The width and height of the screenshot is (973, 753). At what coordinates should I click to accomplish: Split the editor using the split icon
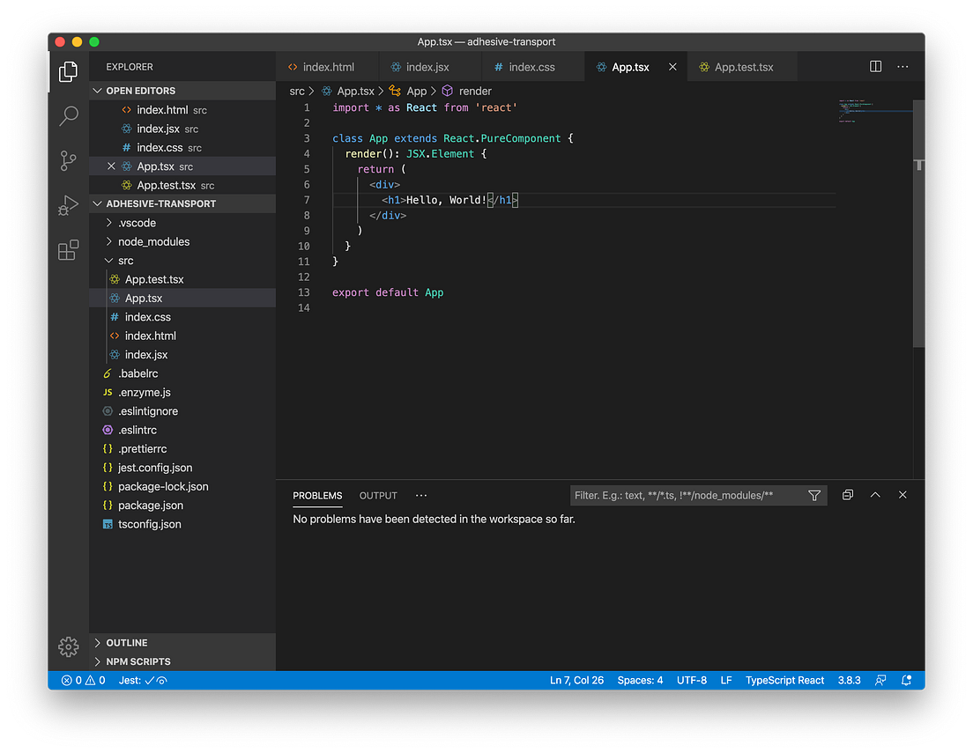tap(874, 66)
